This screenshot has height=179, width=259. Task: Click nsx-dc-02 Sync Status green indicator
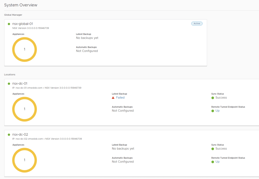[x=213, y=149]
